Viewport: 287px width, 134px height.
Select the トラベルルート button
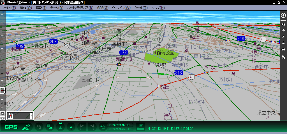[x=120, y=129]
